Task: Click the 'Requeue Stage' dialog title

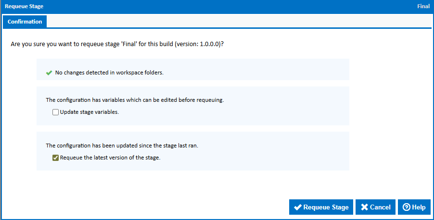Action: click(x=24, y=7)
